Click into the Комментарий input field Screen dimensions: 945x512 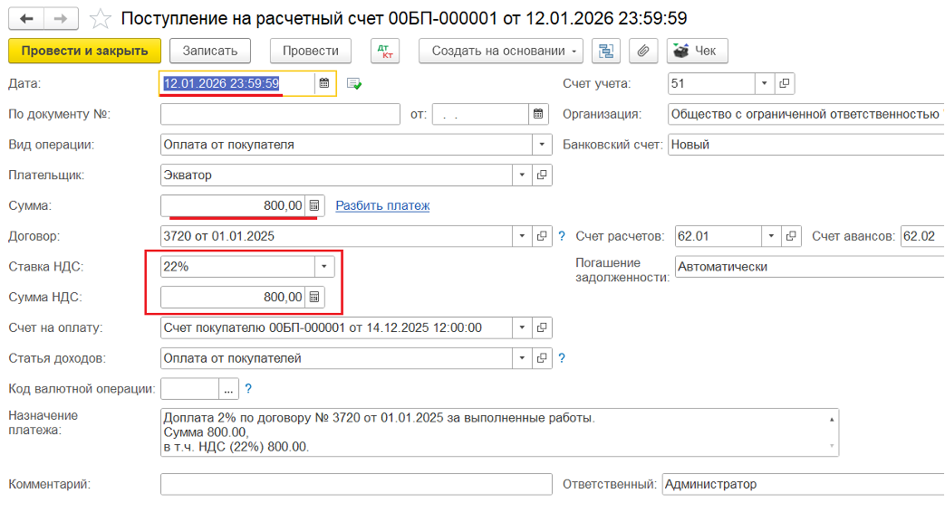(355, 485)
